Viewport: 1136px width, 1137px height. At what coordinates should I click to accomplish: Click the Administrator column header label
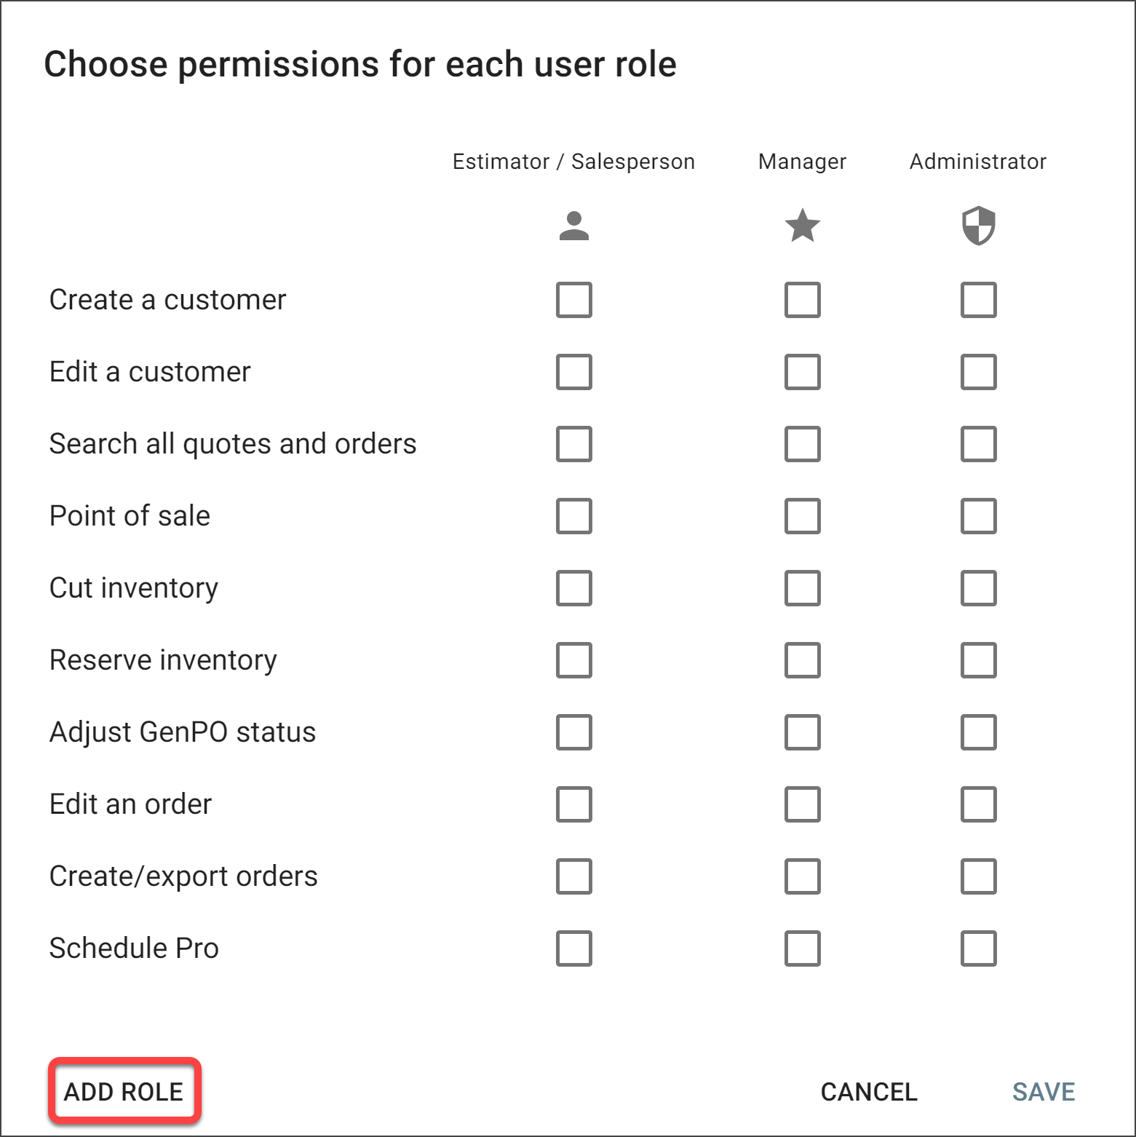978,162
